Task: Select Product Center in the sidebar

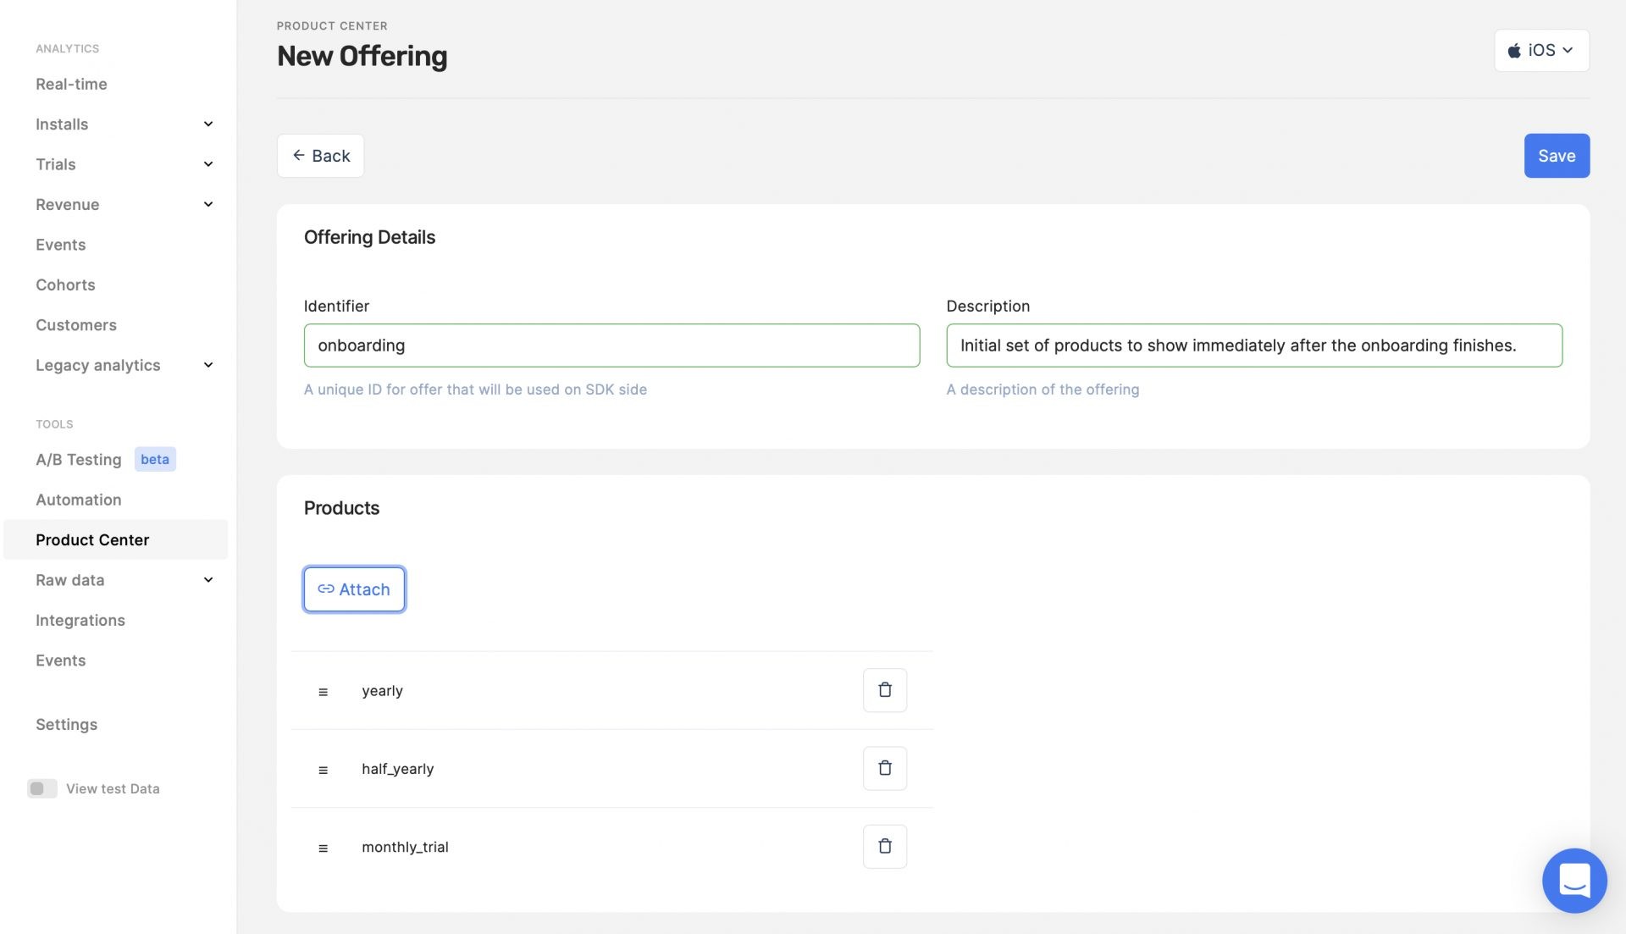Action: click(92, 539)
